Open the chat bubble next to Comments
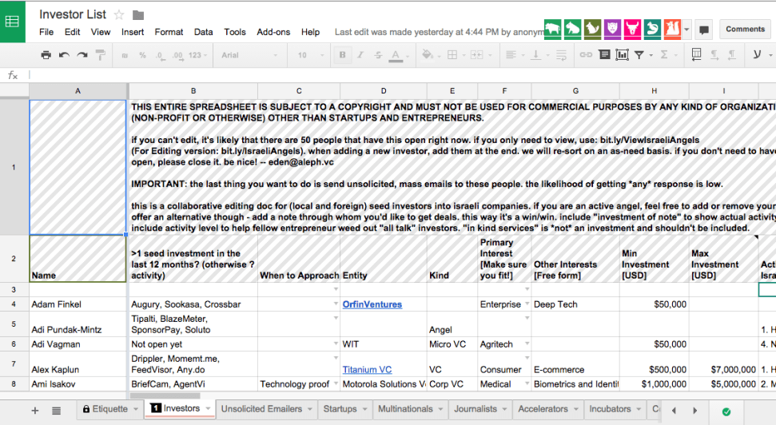This screenshot has height=425, width=776. pos(704,30)
